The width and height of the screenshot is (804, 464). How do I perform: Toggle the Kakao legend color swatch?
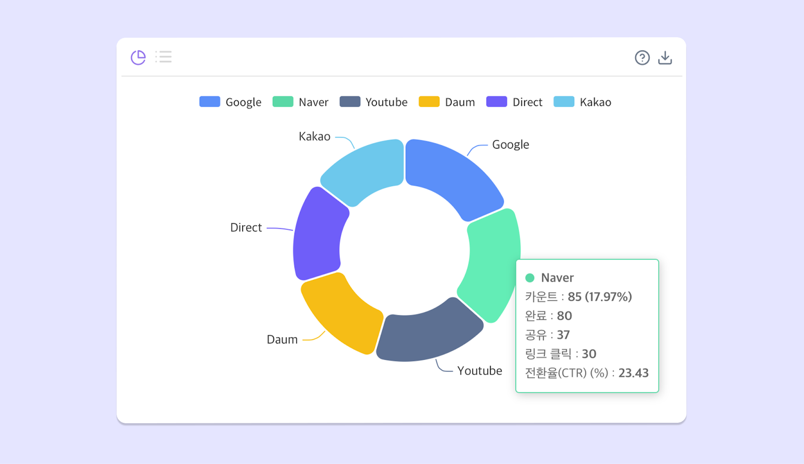[x=564, y=102]
